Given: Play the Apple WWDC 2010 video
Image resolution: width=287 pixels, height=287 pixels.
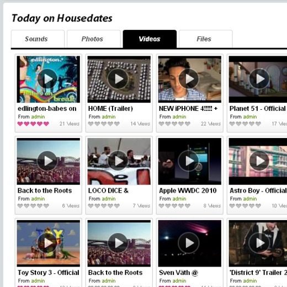Looking at the screenshot, I should click(x=189, y=161).
